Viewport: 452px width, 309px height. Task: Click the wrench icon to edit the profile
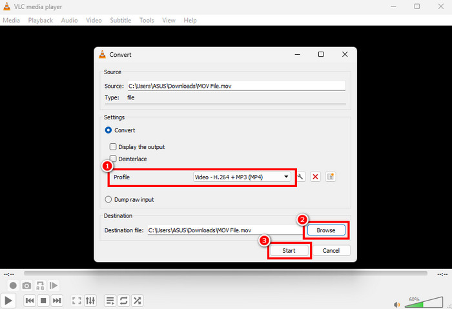(x=300, y=177)
